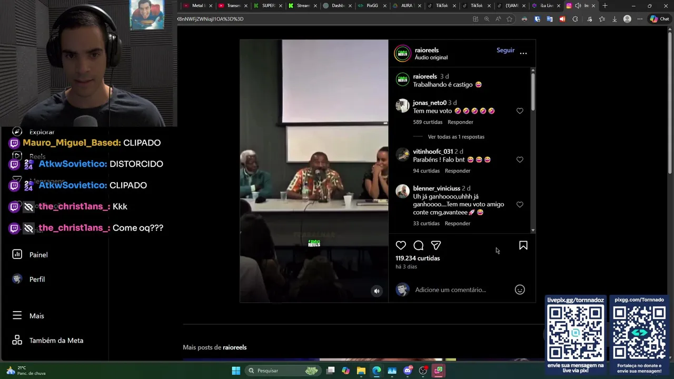674x379 pixels.
Task: Open File Explorer from the taskbar
Action: point(361,371)
